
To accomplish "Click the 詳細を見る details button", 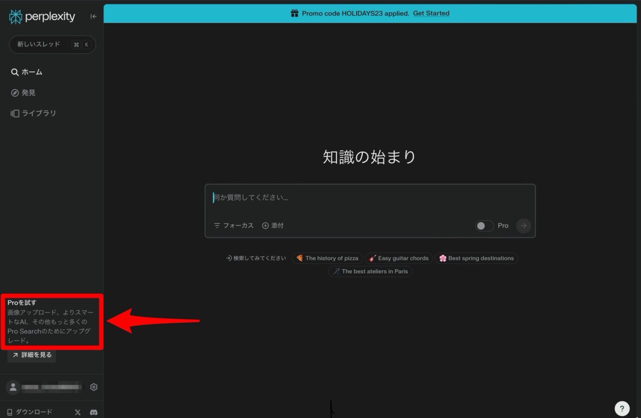I will click(x=32, y=354).
